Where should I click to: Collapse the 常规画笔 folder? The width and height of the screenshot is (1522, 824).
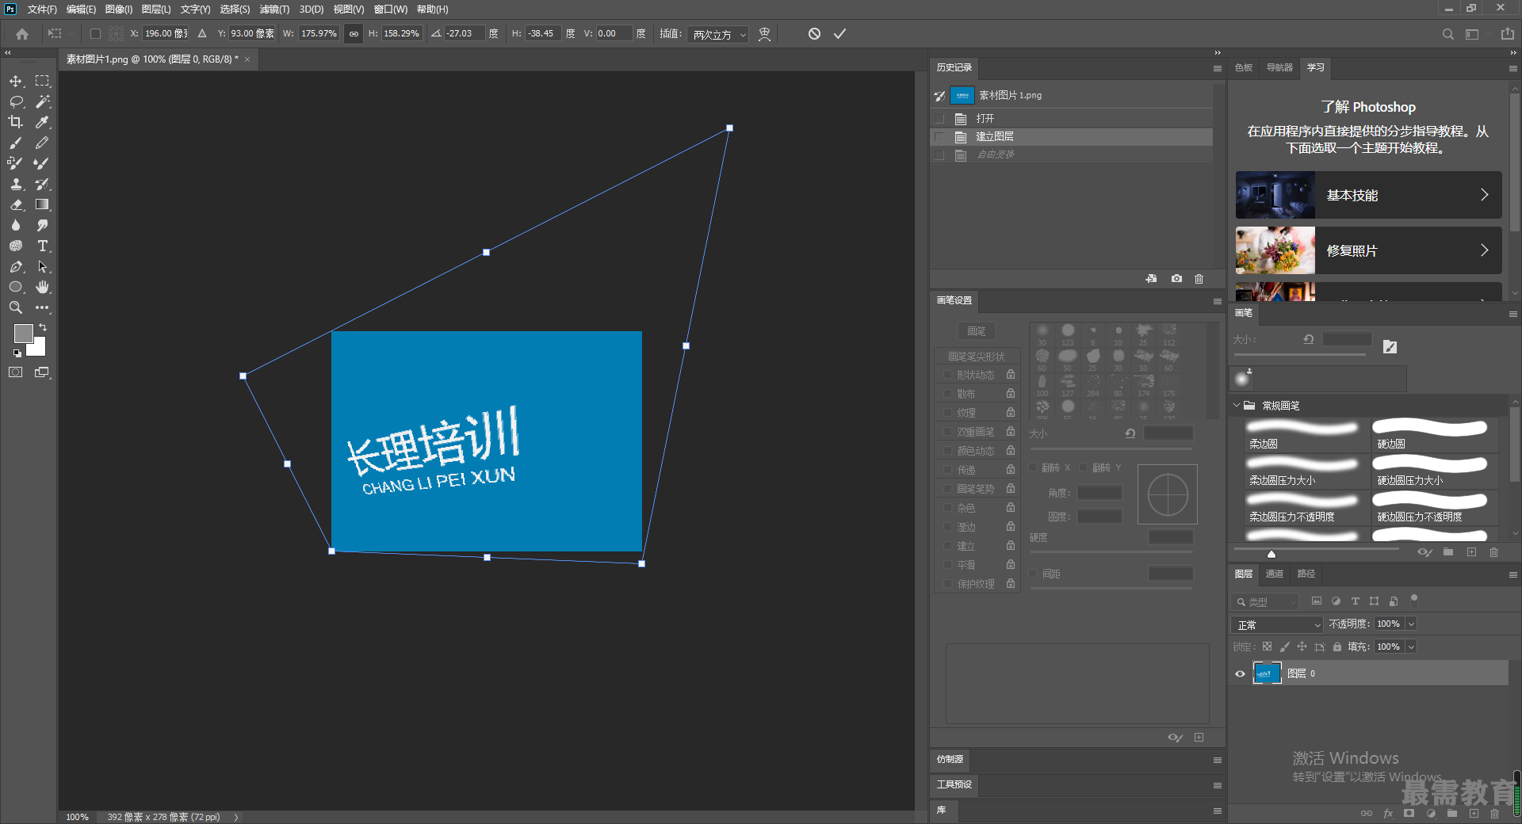click(1237, 406)
